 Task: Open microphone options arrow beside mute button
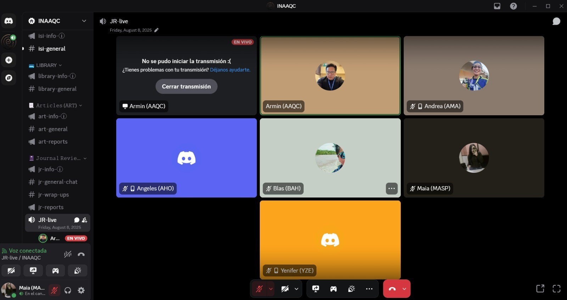coord(271,289)
